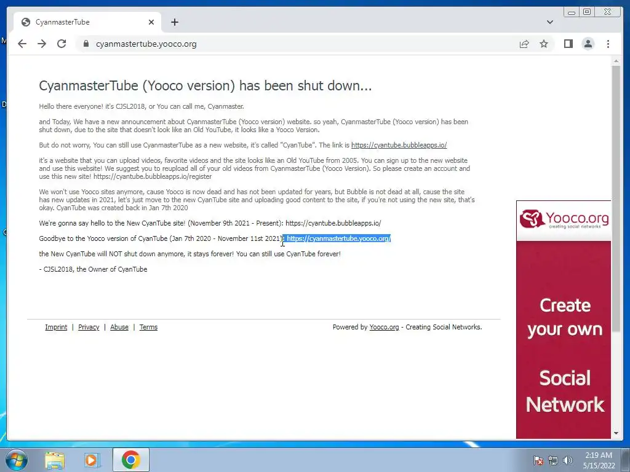The height and width of the screenshot is (472, 630).
Task: Open the Chrome three-dot menu
Action: (x=608, y=44)
